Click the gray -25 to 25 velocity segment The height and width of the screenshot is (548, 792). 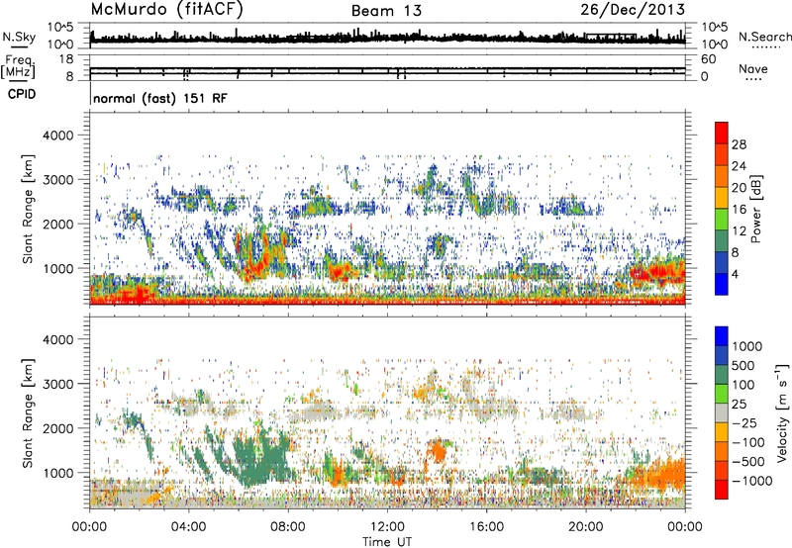click(x=722, y=412)
